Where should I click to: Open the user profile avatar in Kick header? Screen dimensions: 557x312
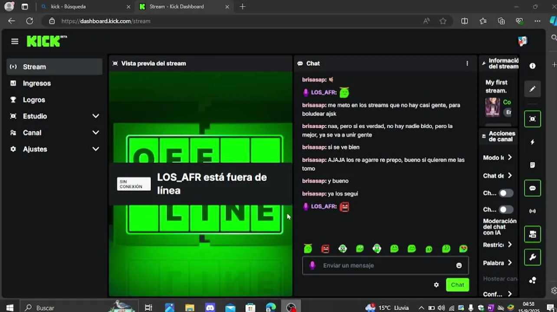pos(522,41)
